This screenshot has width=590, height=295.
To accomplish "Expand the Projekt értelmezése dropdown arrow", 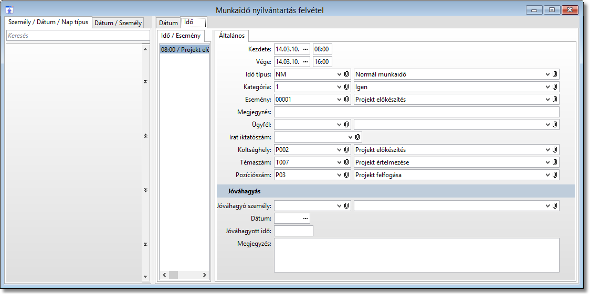I will 547,162.
